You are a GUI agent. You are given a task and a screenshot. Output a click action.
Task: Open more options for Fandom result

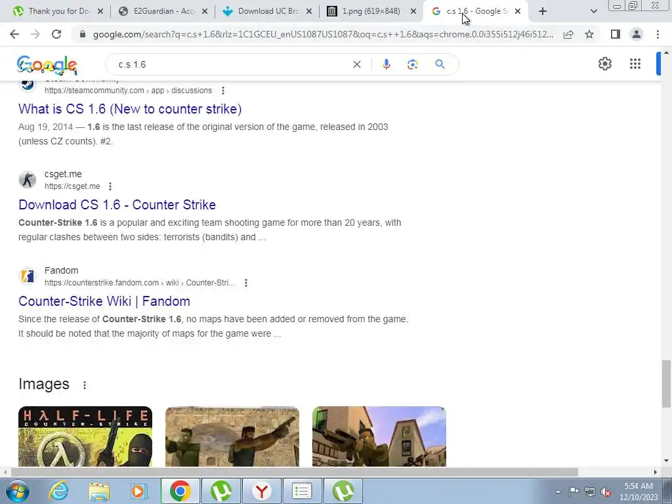tap(246, 283)
